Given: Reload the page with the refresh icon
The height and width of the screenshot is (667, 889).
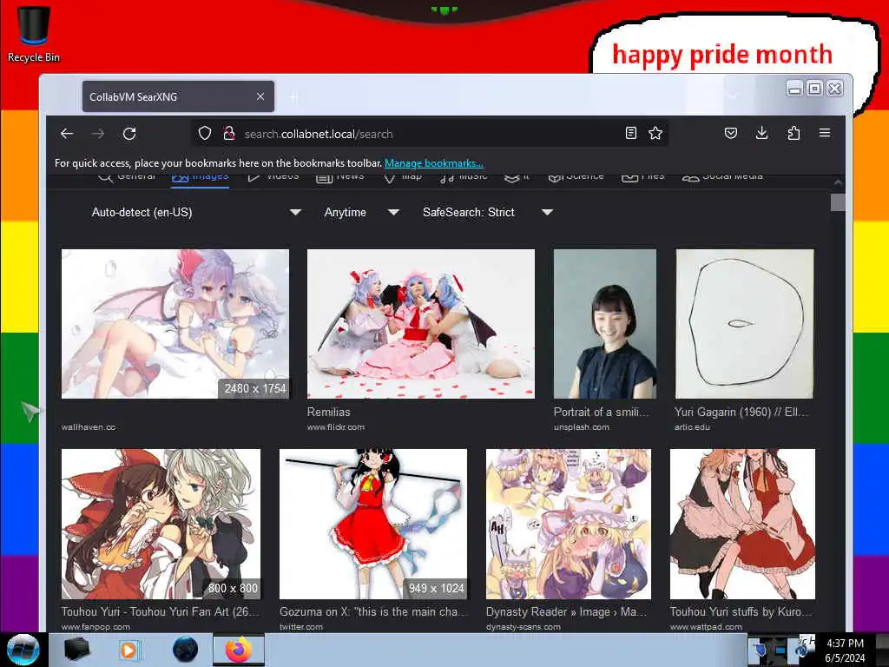Looking at the screenshot, I should coord(129,133).
